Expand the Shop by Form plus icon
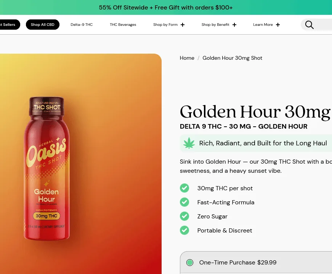The width and height of the screenshot is (332, 274). tap(183, 25)
